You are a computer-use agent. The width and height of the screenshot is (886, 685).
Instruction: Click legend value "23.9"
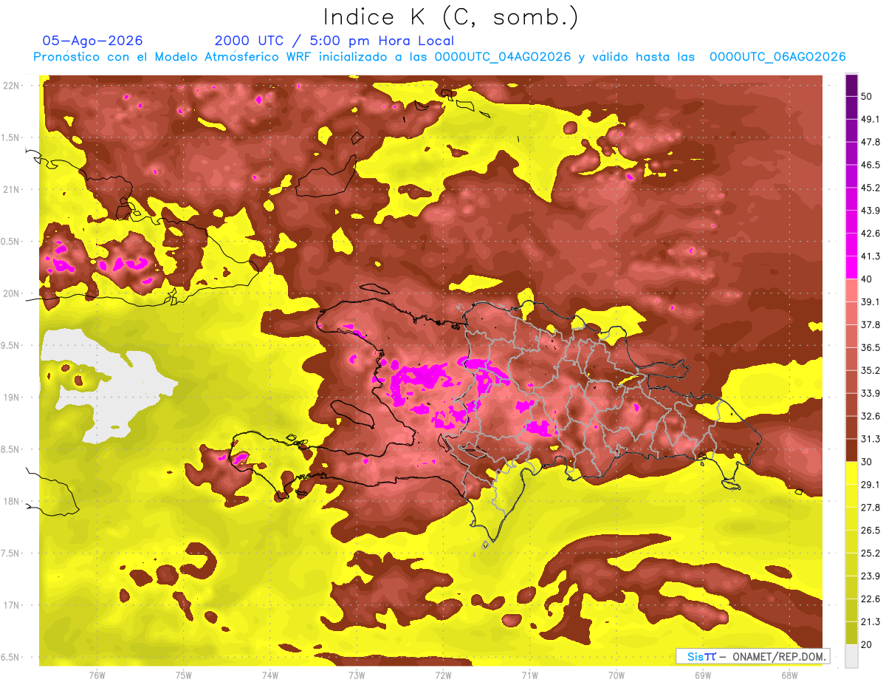(x=870, y=576)
